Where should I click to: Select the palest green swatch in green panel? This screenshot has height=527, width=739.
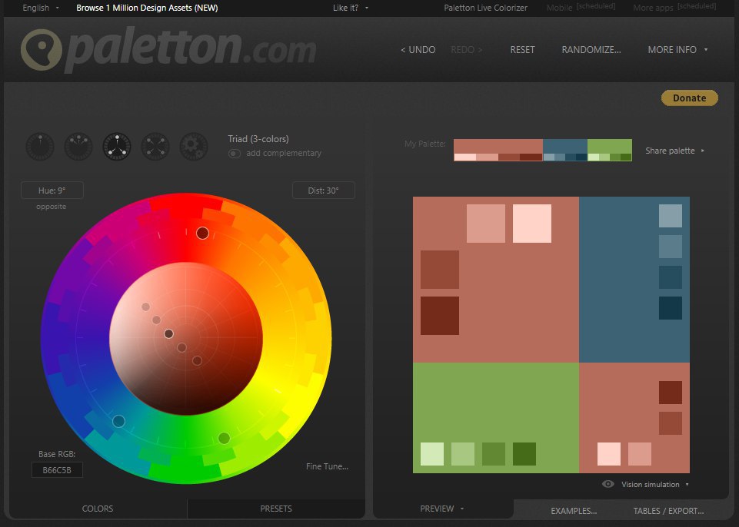coord(432,454)
